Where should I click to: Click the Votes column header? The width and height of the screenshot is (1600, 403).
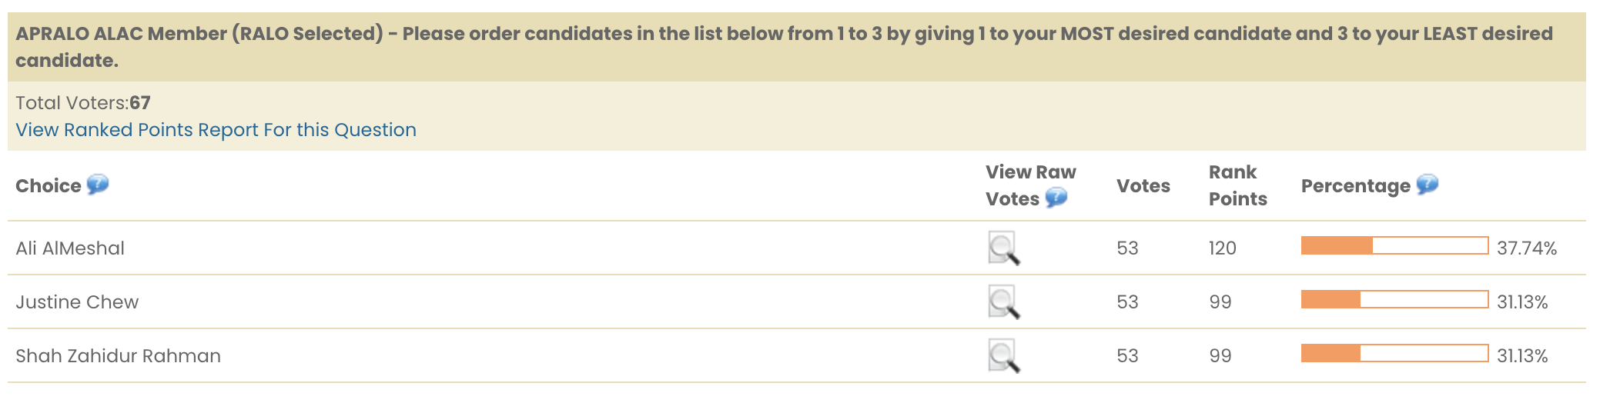pos(1143,186)
